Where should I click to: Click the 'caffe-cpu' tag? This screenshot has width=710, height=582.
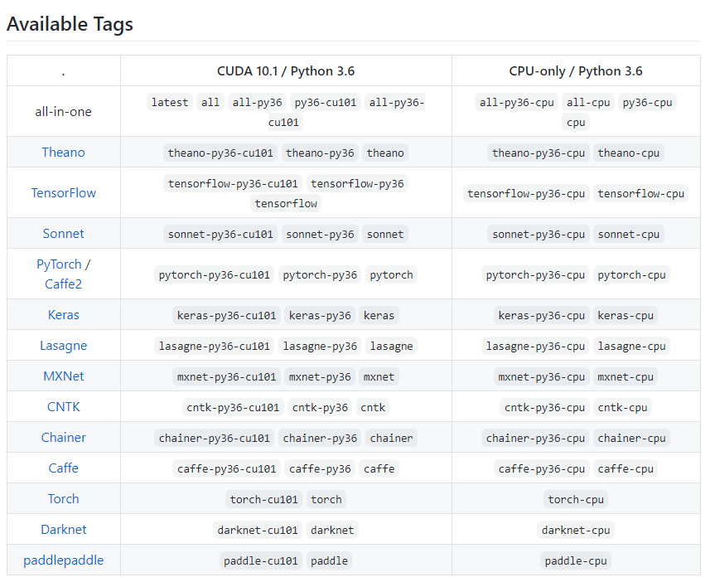tap(625, 468)
